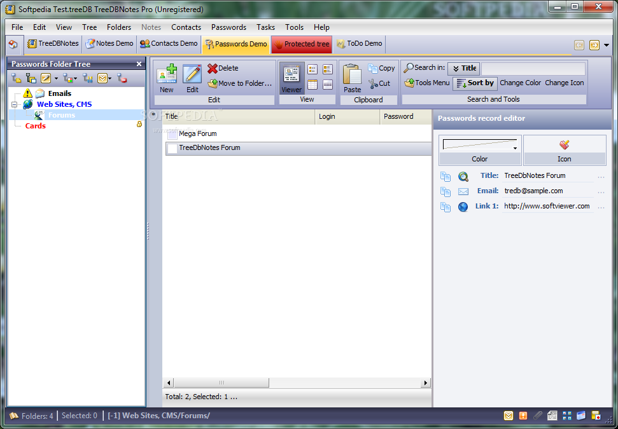Activate the Viewer view mode
The image size is (618, 429).
tap(291, 79)
